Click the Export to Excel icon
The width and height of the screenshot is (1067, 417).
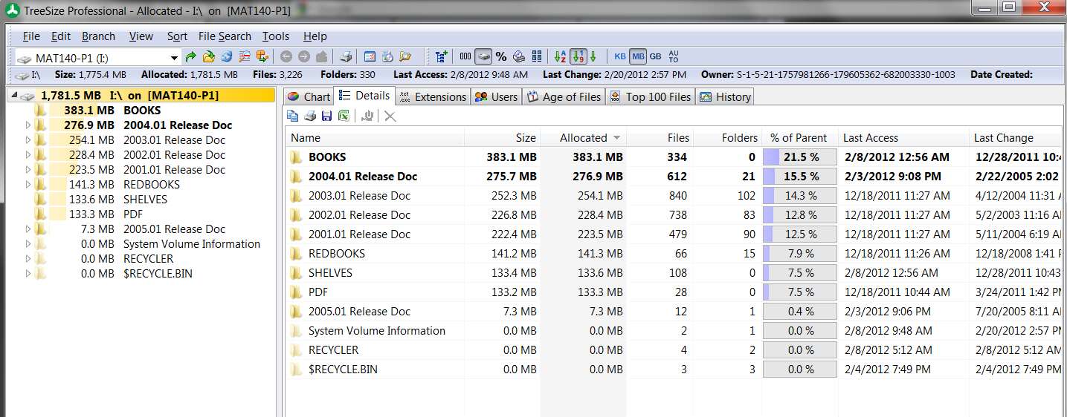[344, 116]
